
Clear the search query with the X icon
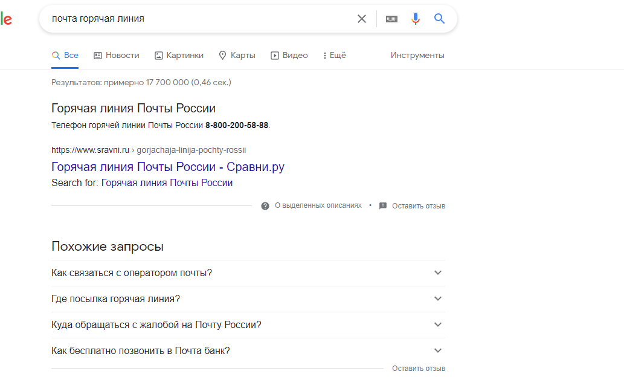362,19
